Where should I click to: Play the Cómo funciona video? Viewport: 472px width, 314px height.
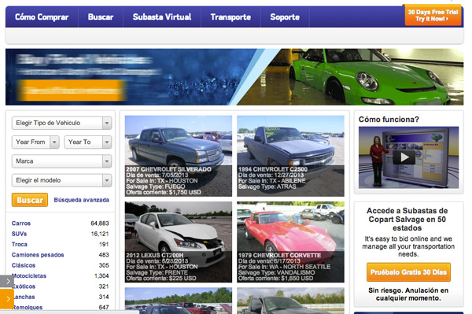click(404, 157)
